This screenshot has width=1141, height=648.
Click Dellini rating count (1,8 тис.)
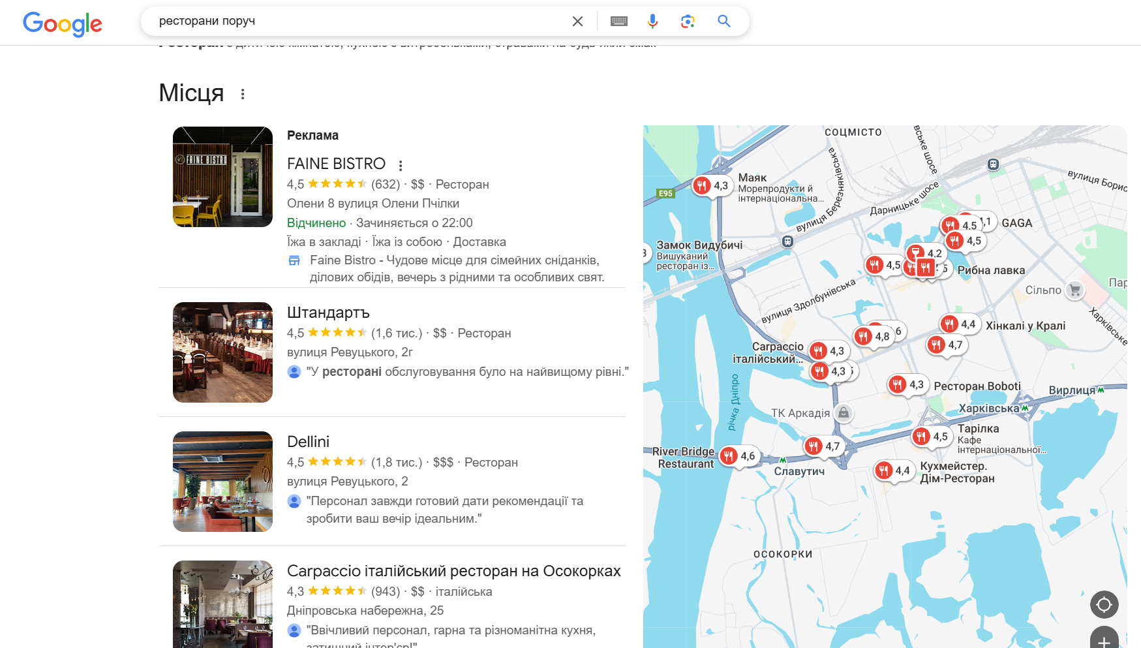click(x=397, y=463)
